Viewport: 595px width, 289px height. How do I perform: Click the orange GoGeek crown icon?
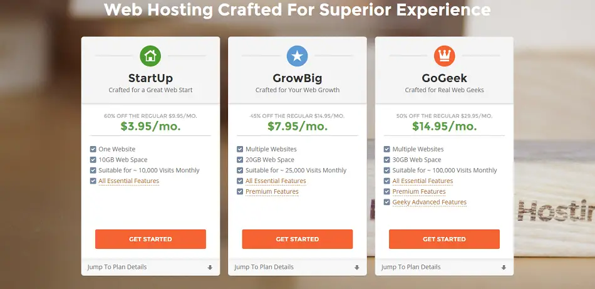(444, 56)
